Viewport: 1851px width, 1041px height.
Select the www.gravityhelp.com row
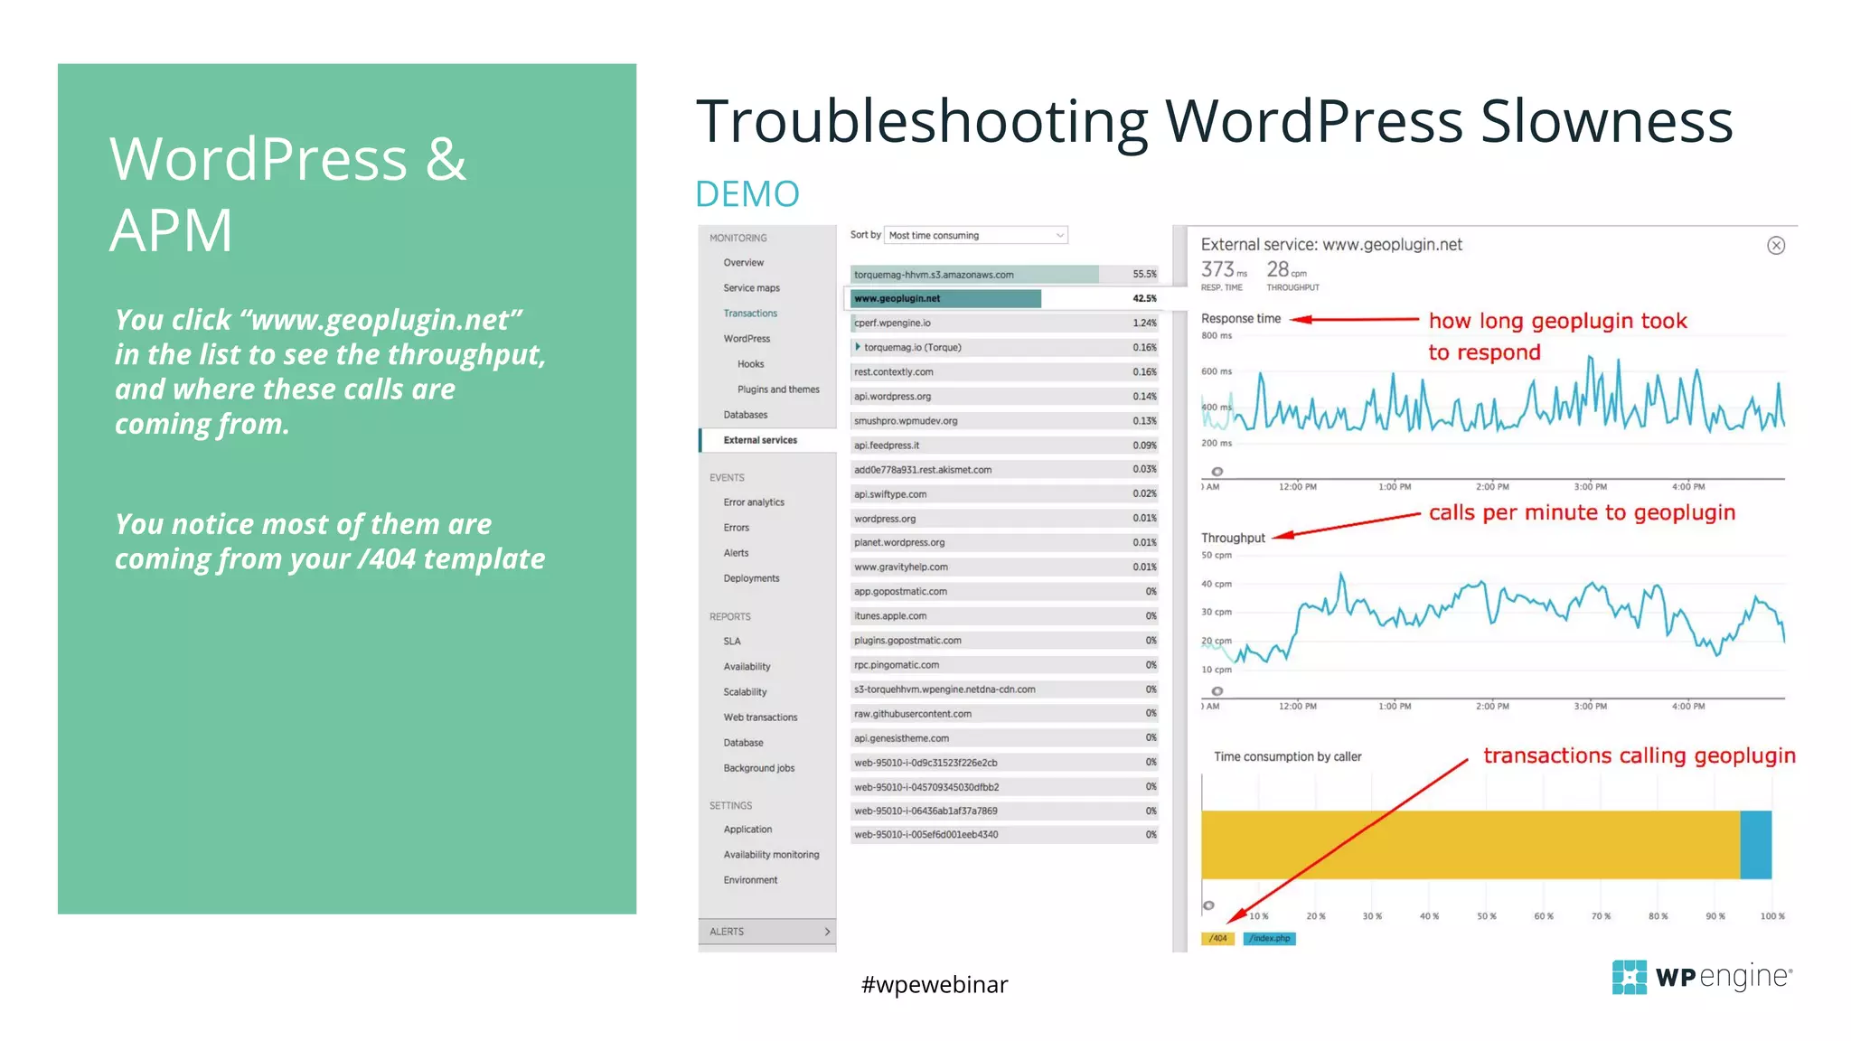(x=1004, y=567)
